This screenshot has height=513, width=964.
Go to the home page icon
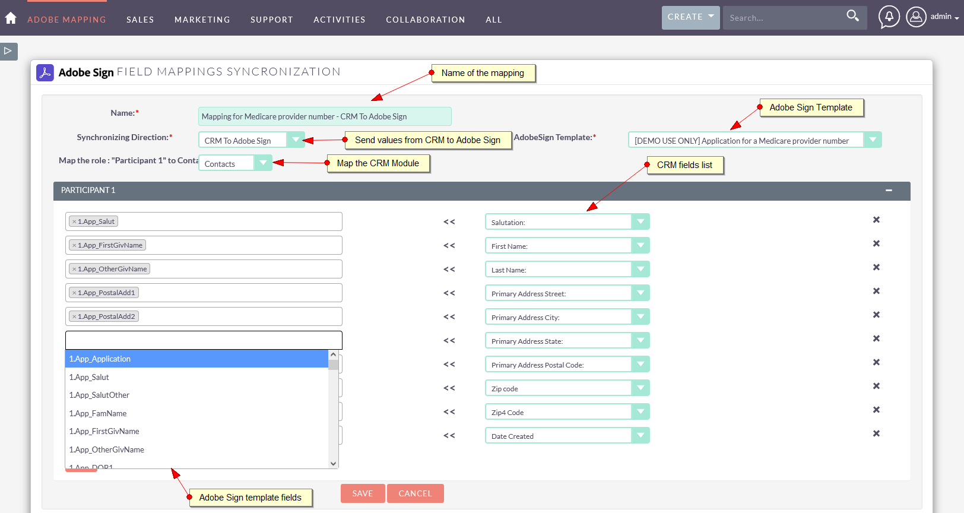(x=11, y=18)
